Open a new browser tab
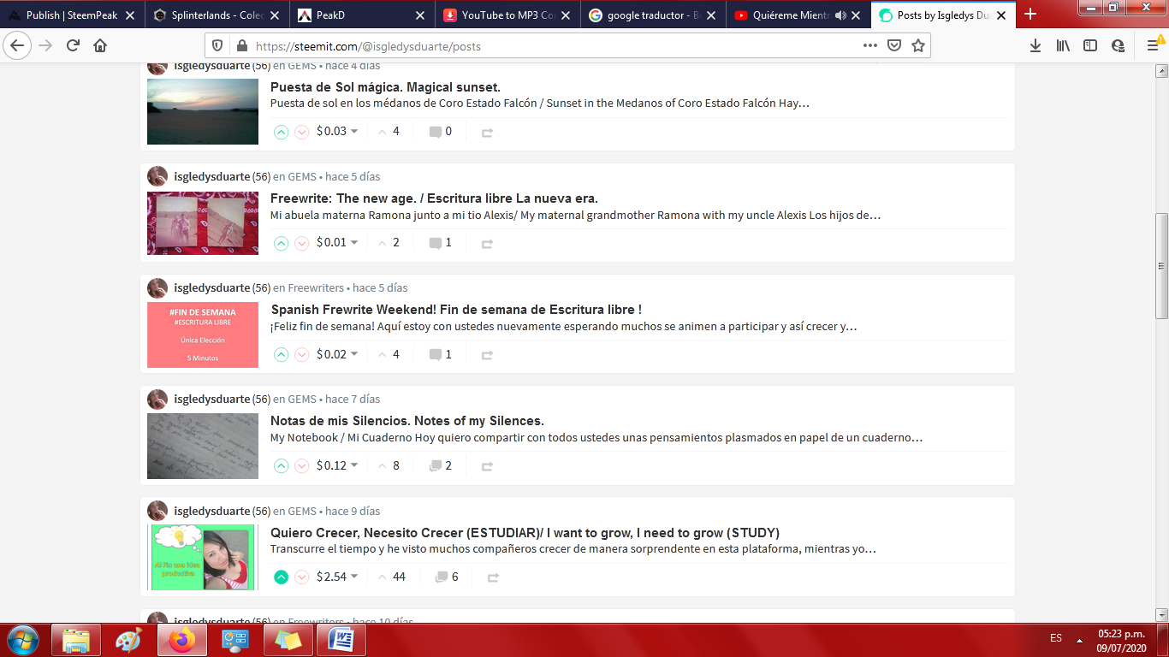Screen dimensions: 1169x657 pyautogui.click(x=1030, y=15)
